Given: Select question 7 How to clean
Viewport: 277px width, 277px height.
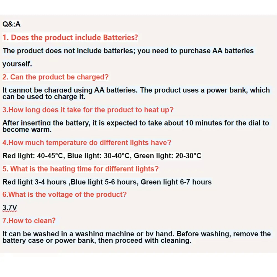Looking at the screenshot, I should [x=29, y=221].
